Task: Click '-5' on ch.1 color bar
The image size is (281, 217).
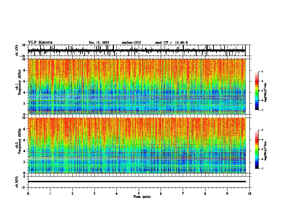Action: pyautogui.click(x=261, y=91)
